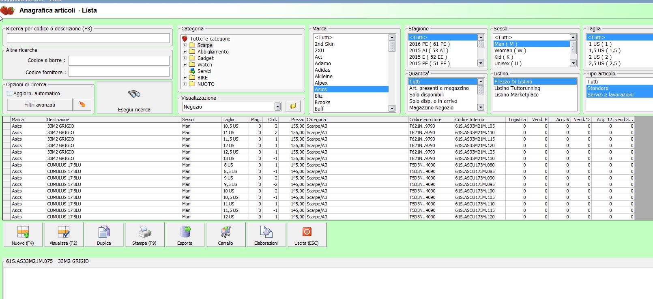Focus the code or description search field
Image resolution: width=653 pixels, height=299 pixels.
click(x=88, y=38)
